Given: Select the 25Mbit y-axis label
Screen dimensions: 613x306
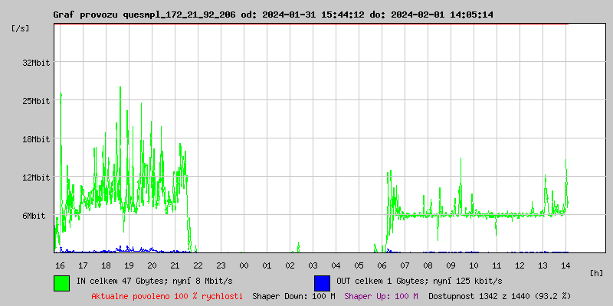Looking at the screenshot, I should [x=36, y=101].
